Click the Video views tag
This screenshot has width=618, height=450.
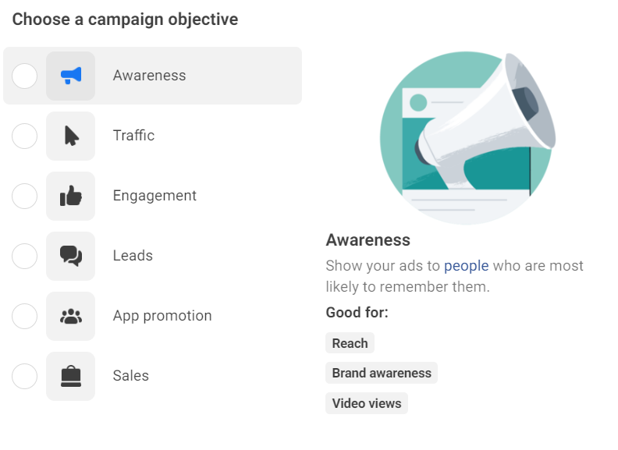pyautogui.click(x=367, y=403)
